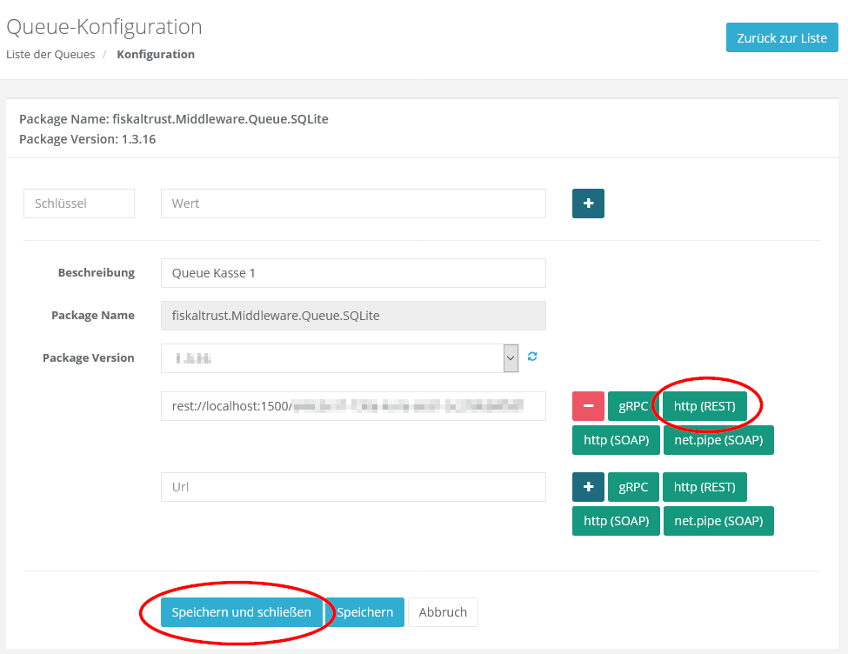Viewport: 848px width, 654px height.
Task: Pick http (SOAP) for the new Url row
Action: pyautogui.click(x=616, y=521)
